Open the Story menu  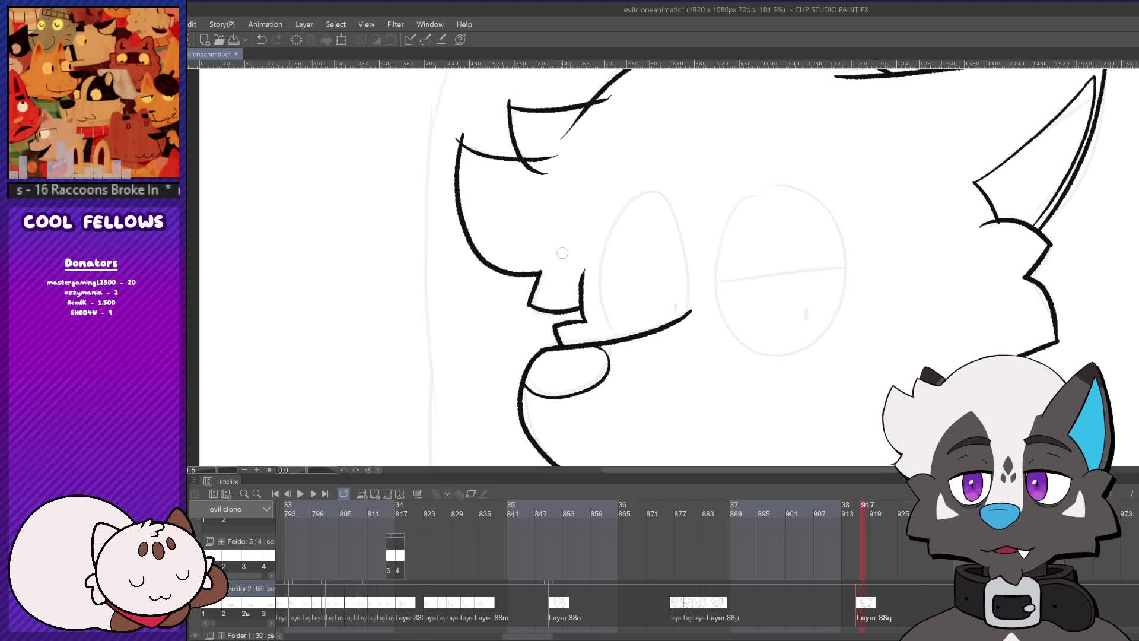(222, 24)
